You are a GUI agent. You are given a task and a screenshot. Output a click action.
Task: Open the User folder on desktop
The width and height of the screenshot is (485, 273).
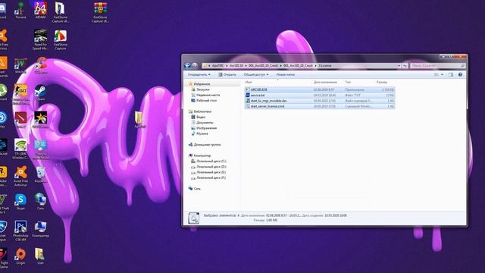(x=40, y=256)
